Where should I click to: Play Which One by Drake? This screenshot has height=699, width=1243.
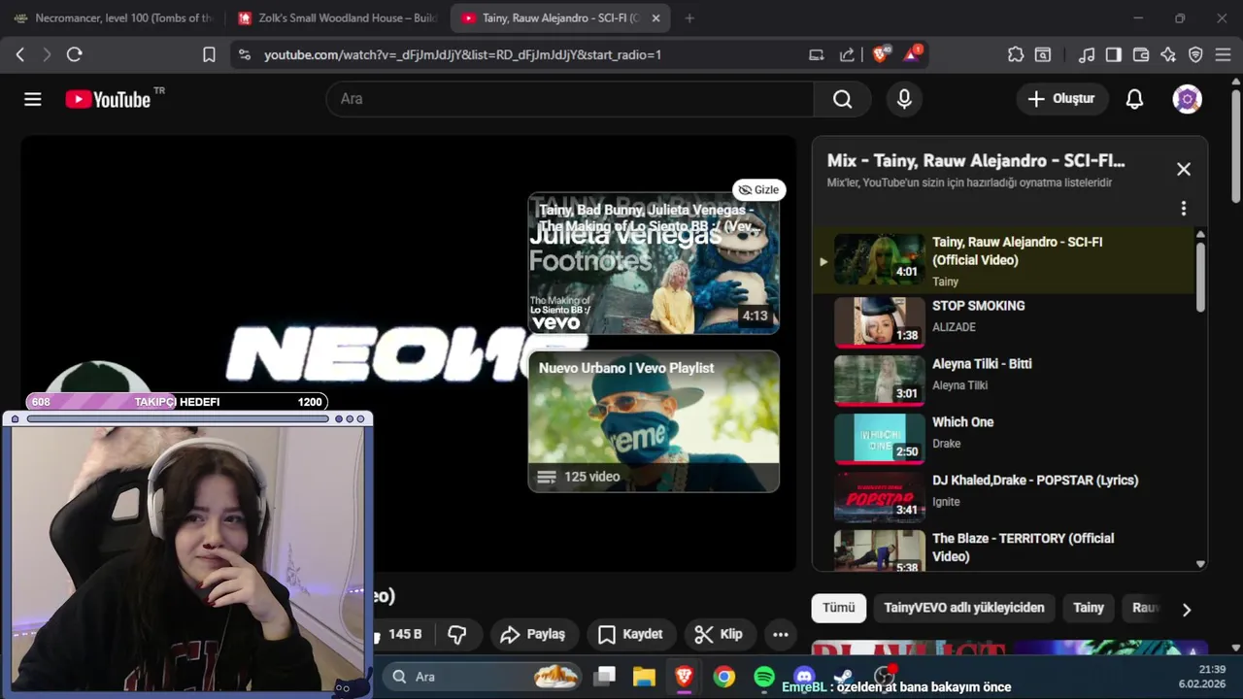click(1003, 438)
